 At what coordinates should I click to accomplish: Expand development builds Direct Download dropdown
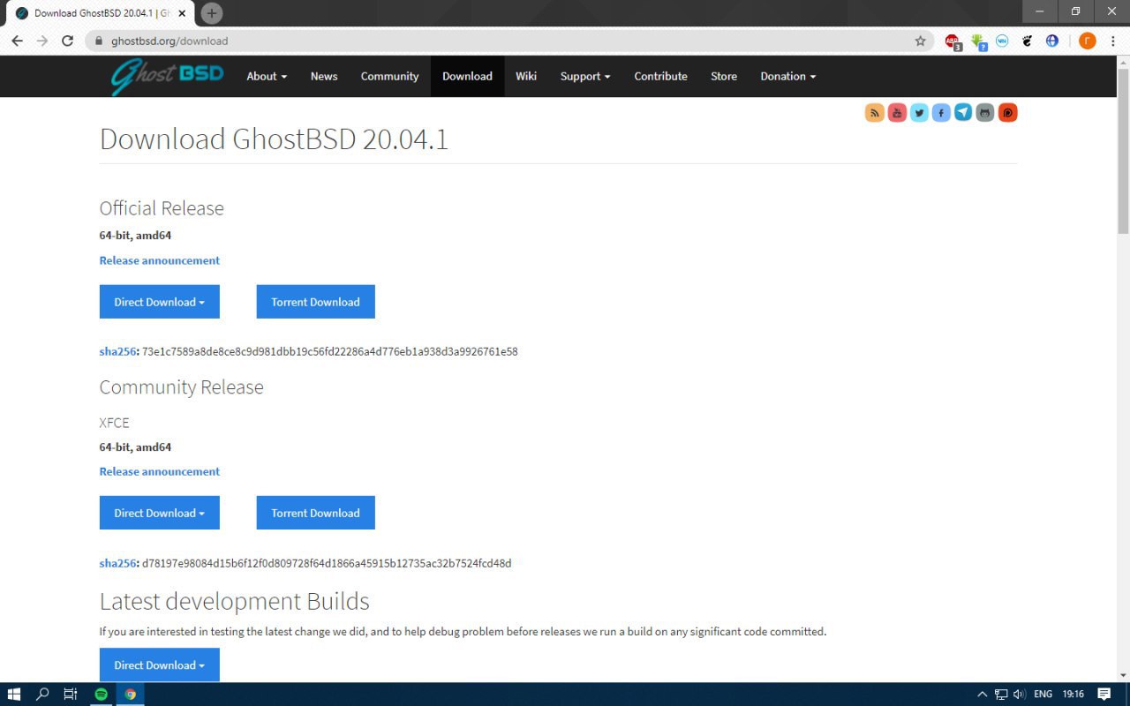(x=160, y=665)
